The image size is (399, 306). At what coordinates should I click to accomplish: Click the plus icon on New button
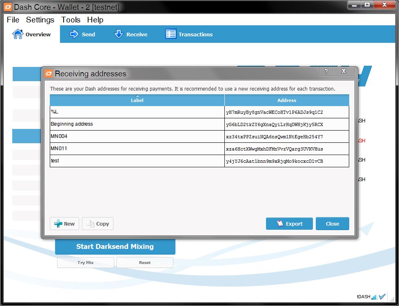point(58,224)
